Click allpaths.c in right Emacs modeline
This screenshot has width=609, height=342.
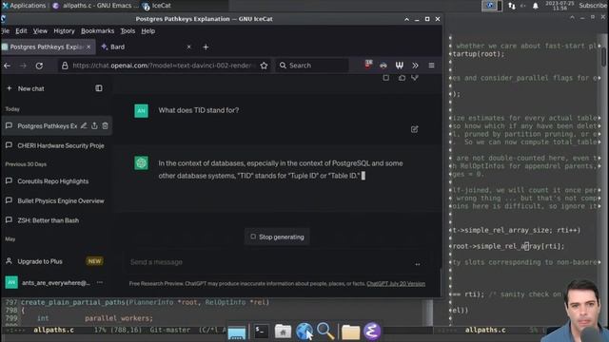coord(485,330)
